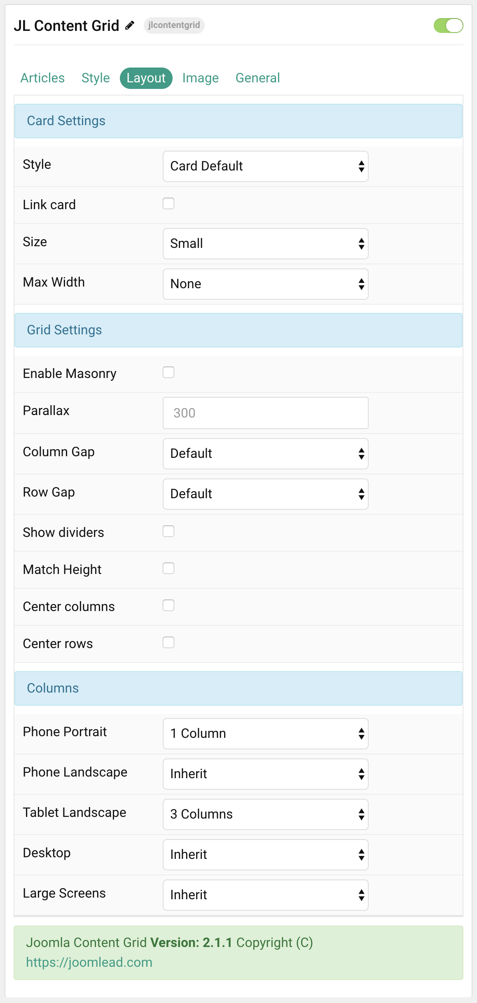Switch to the Image tab
This screenshot has height=1003, width=477.
[x=200, y=77]
